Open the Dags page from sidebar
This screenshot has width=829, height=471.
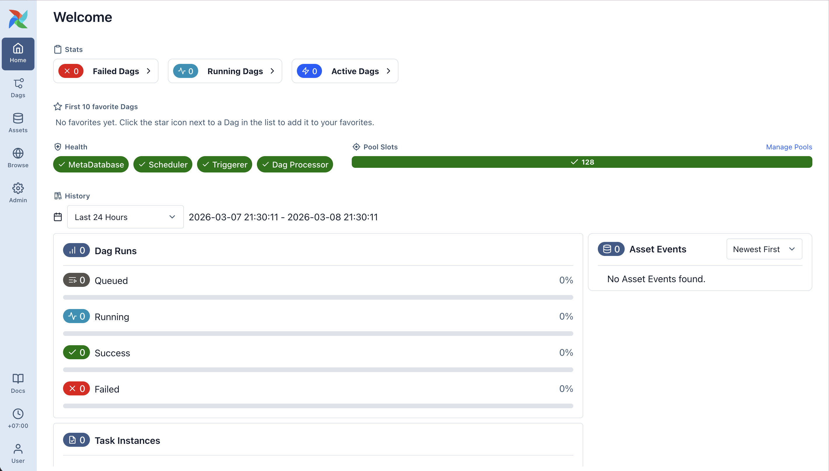coord(18,88)
